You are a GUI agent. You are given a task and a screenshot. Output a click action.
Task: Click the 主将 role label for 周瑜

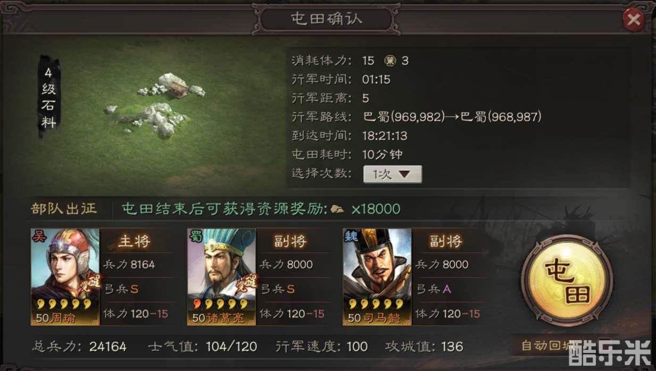[x=134, y=241]
